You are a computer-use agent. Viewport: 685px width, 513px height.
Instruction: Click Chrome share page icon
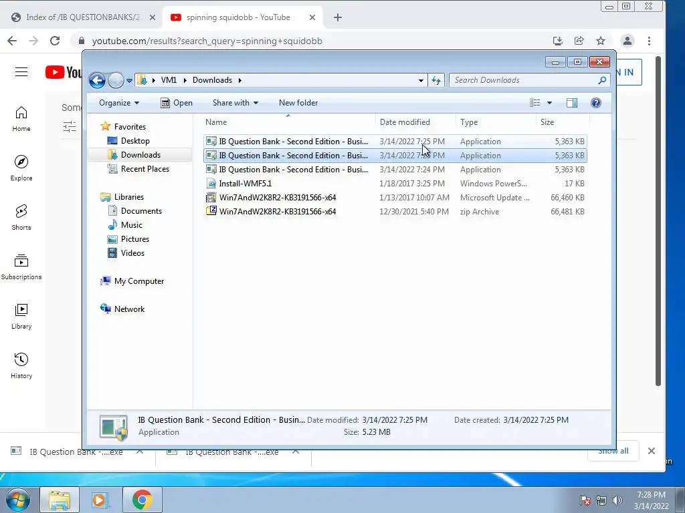pos(579,41)
